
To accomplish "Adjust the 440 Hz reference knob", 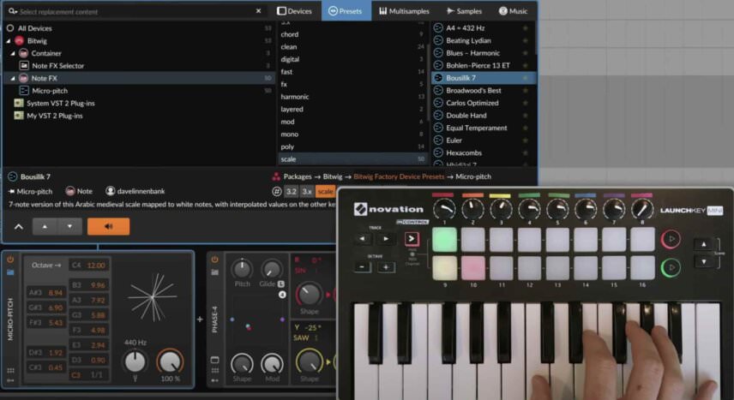I will coord(135,361).
